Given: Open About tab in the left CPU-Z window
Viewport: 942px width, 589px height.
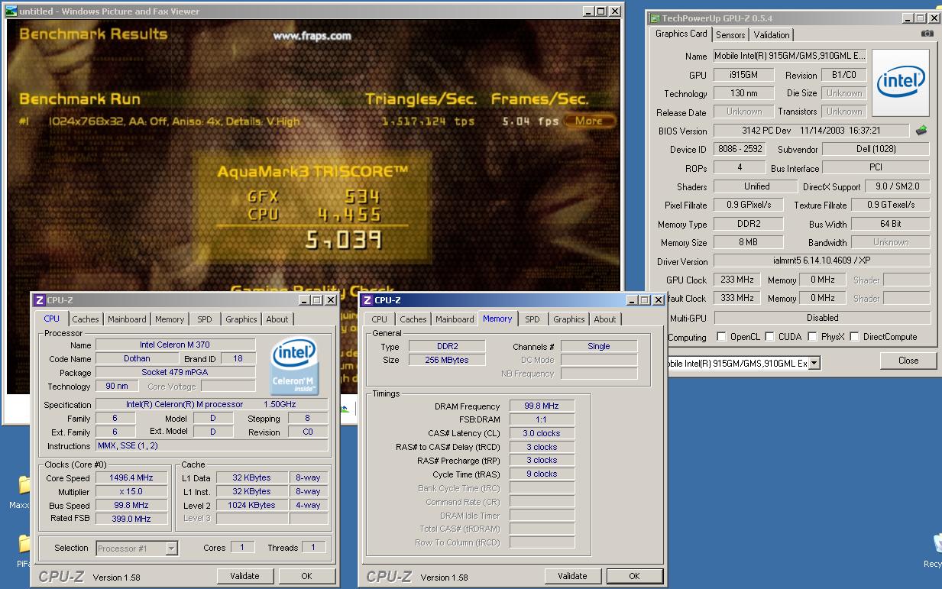Looking at the screenshot, I should tap(277, 319).
